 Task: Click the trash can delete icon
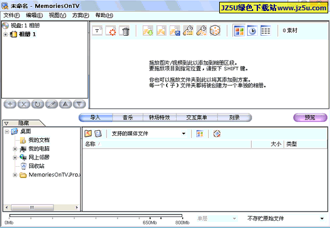point(125,31)
